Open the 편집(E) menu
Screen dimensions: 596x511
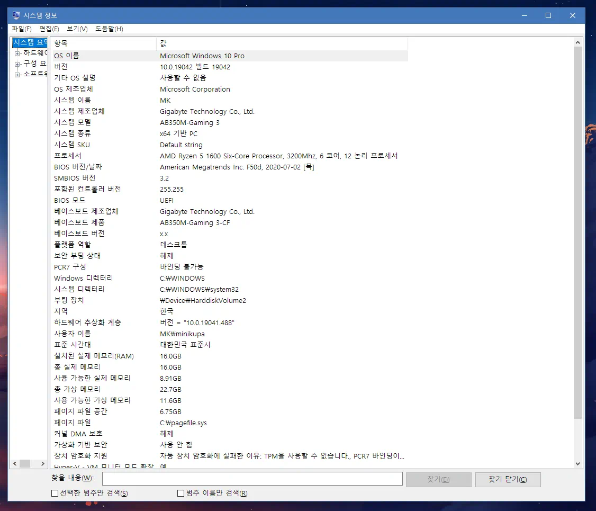coord(48,29)
